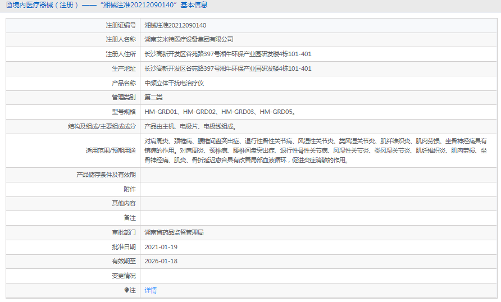The image size is (501, 302).
Task: Select product name 中频立体干扰电治疗仪
Action: (174, 83)
